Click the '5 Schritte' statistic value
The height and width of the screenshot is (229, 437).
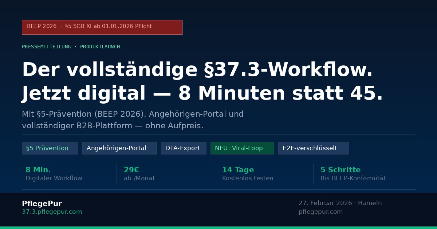point(340,170)
